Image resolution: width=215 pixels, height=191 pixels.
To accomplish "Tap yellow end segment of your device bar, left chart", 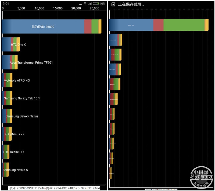I will click(100, 26).
